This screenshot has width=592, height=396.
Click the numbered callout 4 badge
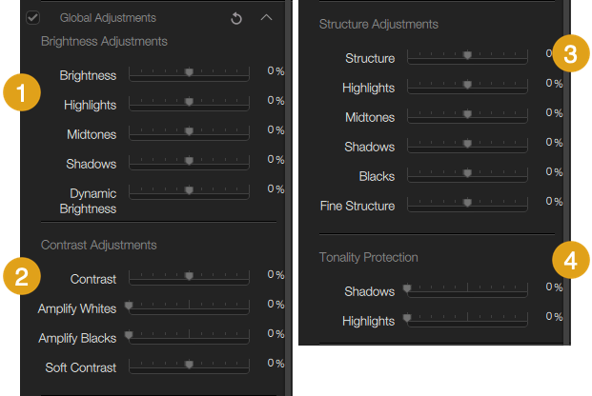click(x=571, y=260)
